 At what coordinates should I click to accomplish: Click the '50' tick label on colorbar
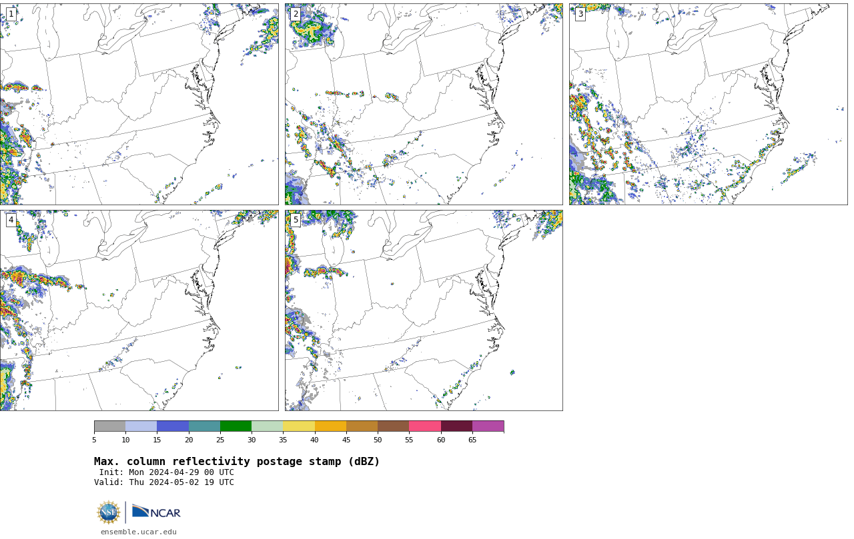click(x=378, y=440)
